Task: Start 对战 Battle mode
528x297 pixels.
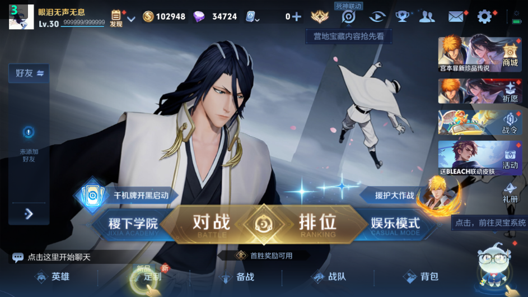Action: click(x=212, y=225)
